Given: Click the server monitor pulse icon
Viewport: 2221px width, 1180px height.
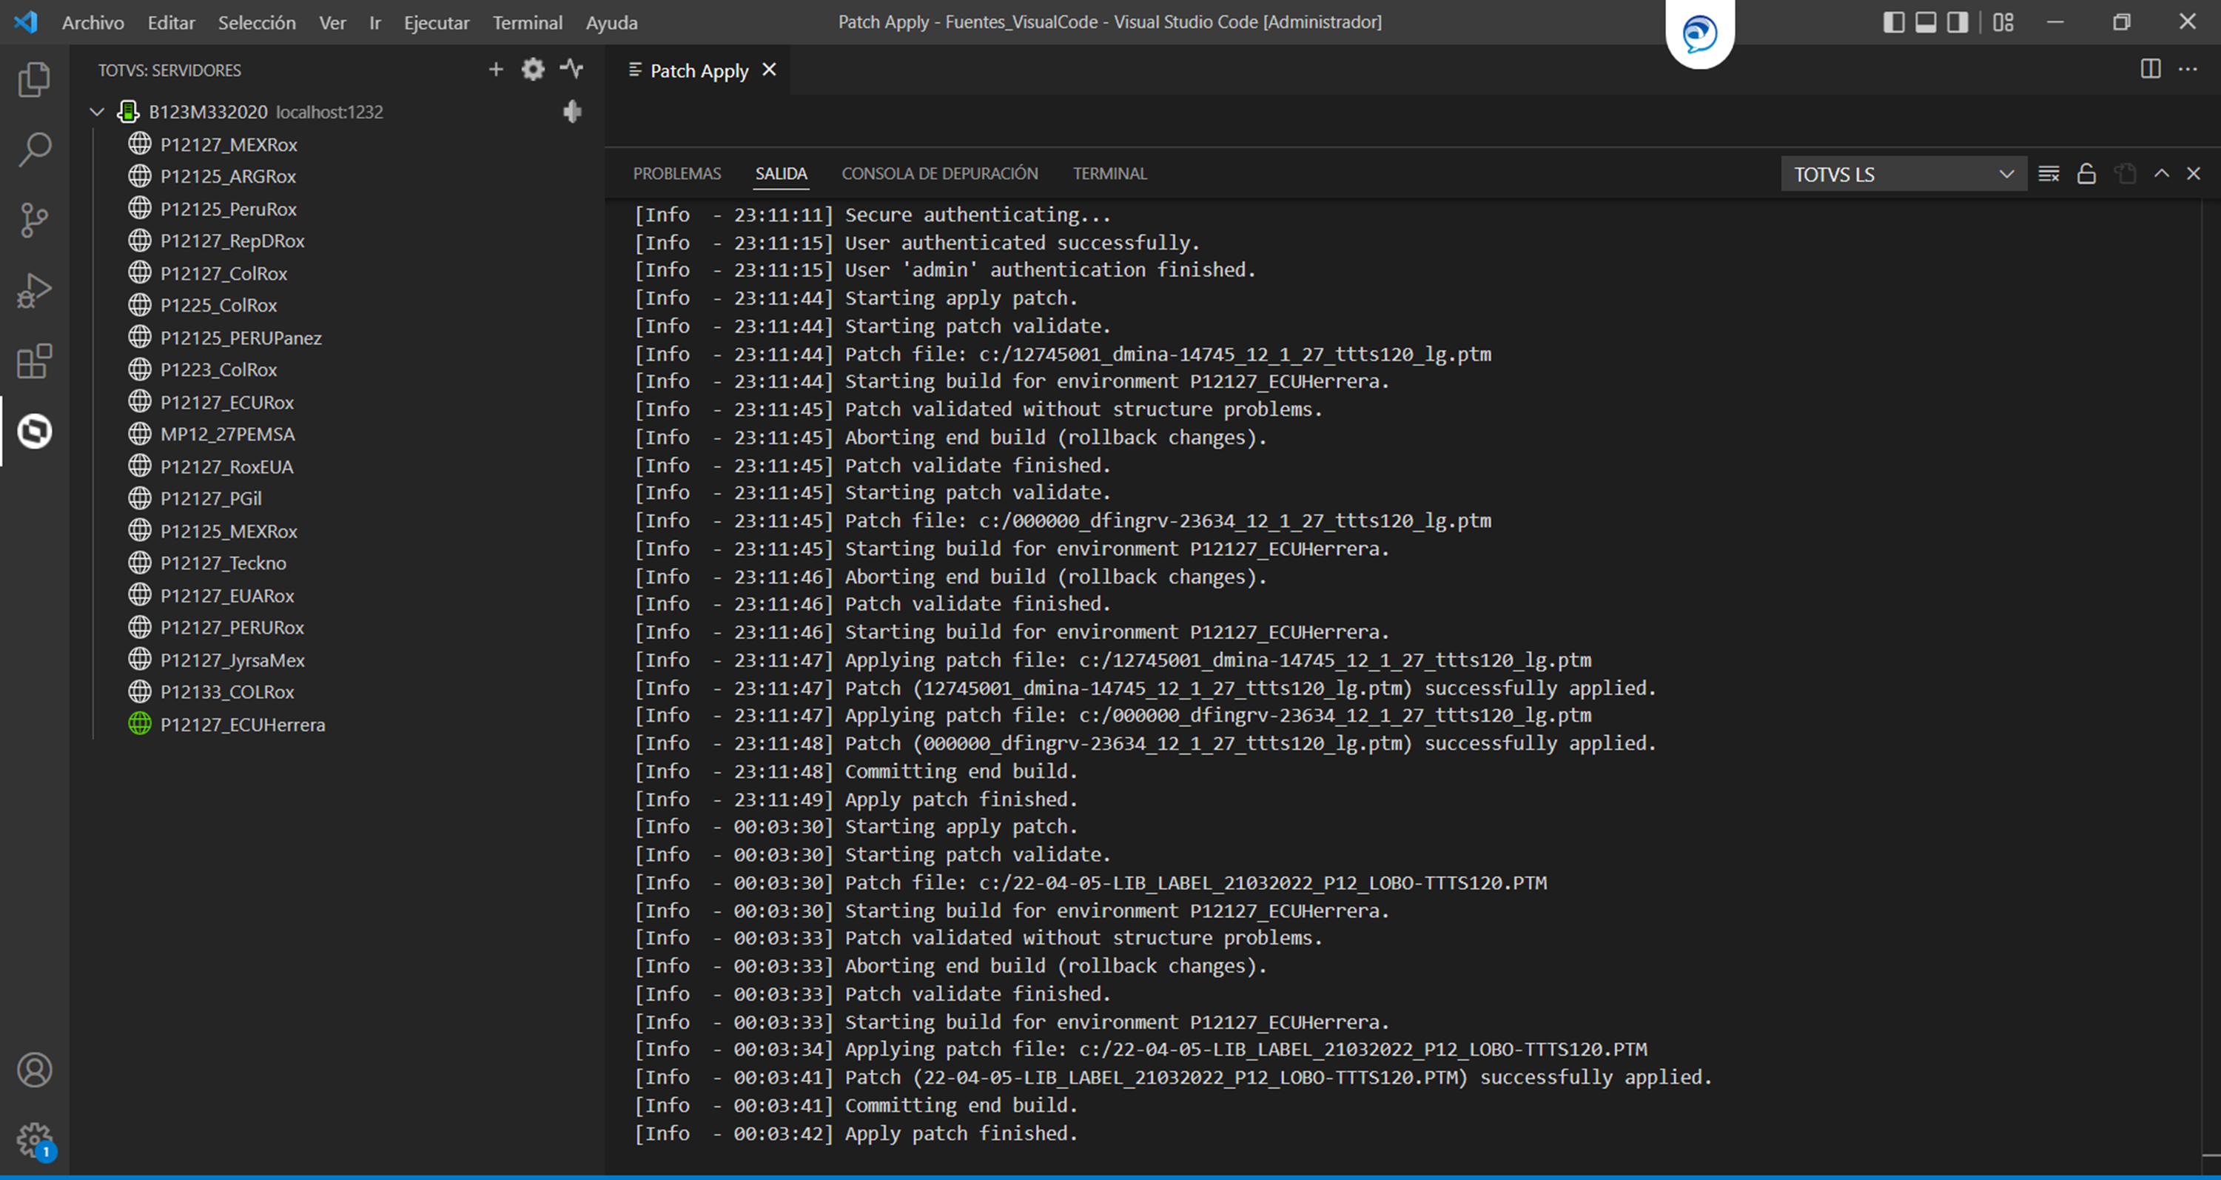Looking at the screenshot, I should pyautogui.click(x=571, y=69).
